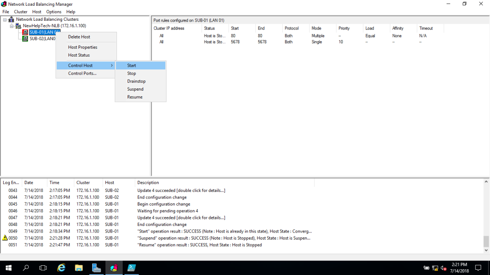Select log entry 0045 Begin configuration change
The width and height of the screenshot is (490, 275).
coord(158,204)
